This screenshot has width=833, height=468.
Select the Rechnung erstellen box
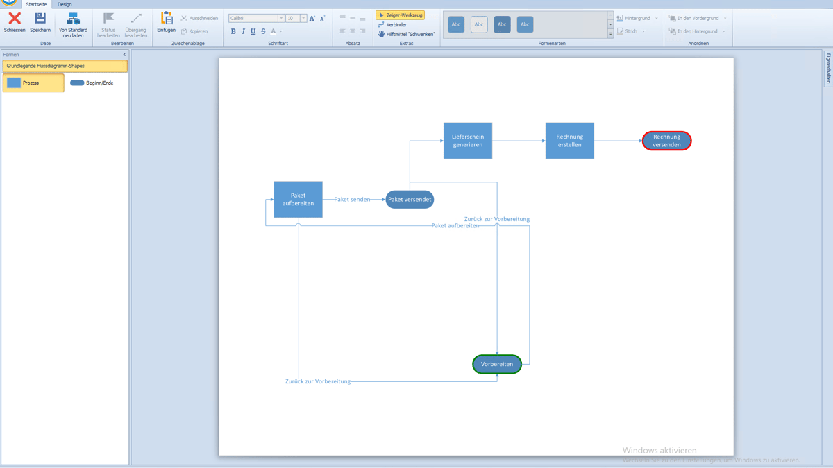pyautogui.click(x=570, y=141)
